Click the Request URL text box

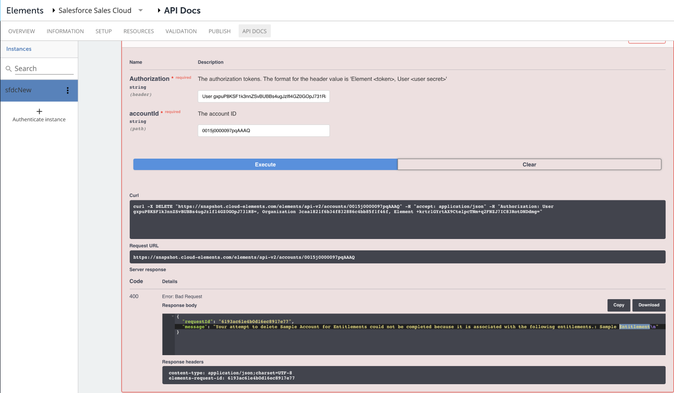397,257
